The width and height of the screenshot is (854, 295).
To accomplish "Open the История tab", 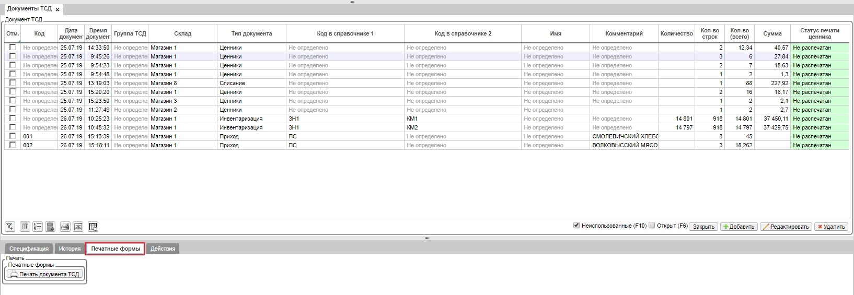I will [x=70, y=249].
